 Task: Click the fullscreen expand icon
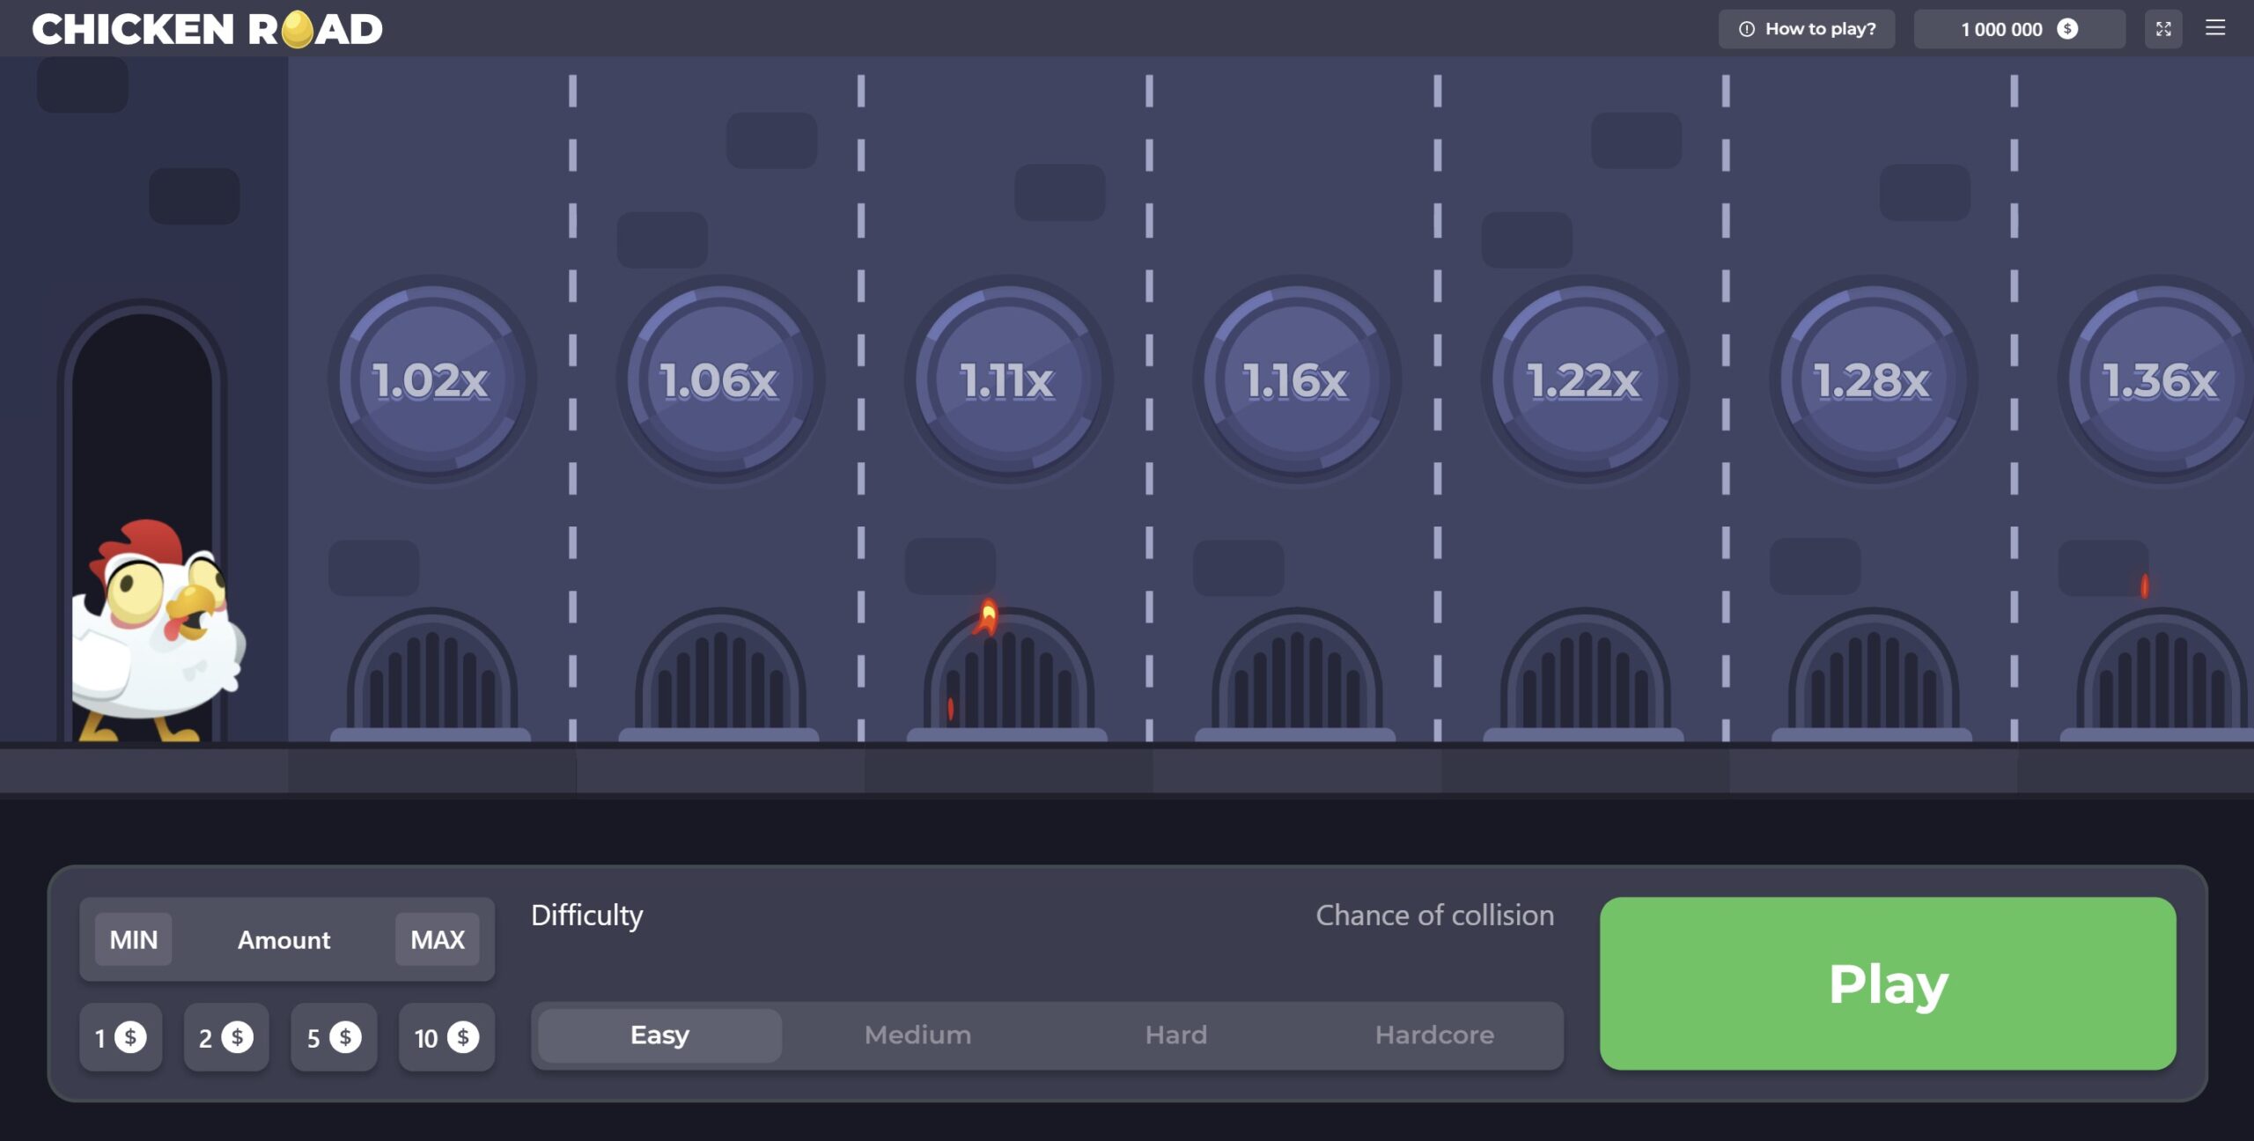pyautogui.click(x=2162, y=29)
